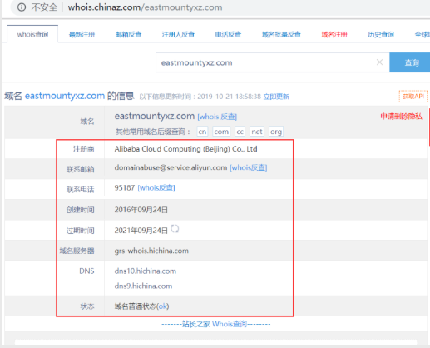Click whois反查 link next to contact email
430x348 pixels.
click(x=249, y=167)
